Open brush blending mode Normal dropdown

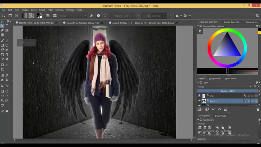click(x=73, y=16)
